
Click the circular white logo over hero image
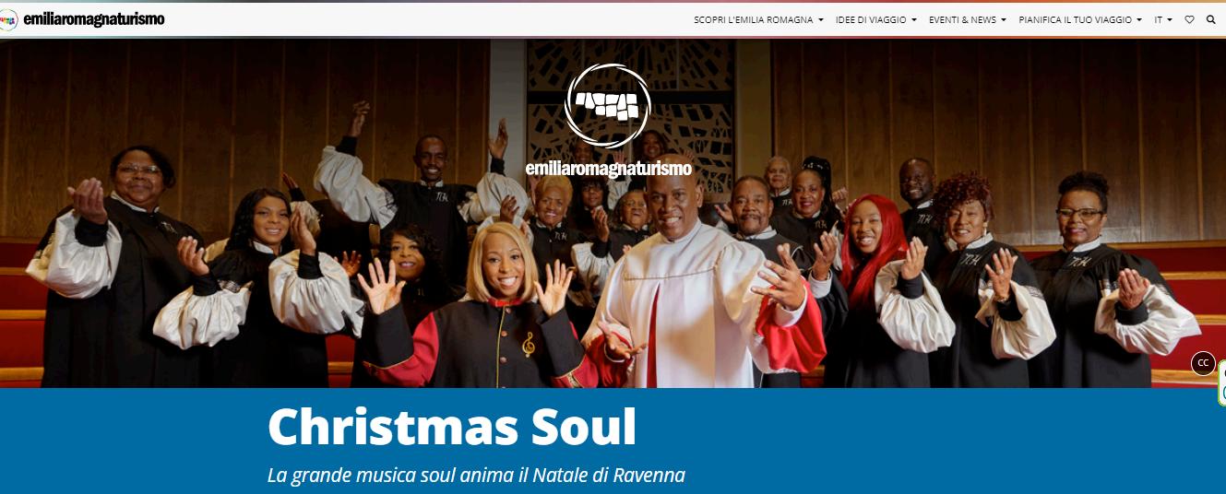[x=607, y=106]
